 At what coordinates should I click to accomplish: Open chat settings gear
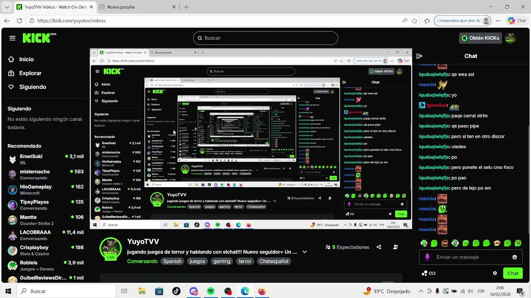495,273
